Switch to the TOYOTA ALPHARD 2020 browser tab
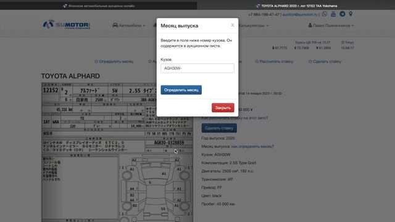 tap(296, 6)
